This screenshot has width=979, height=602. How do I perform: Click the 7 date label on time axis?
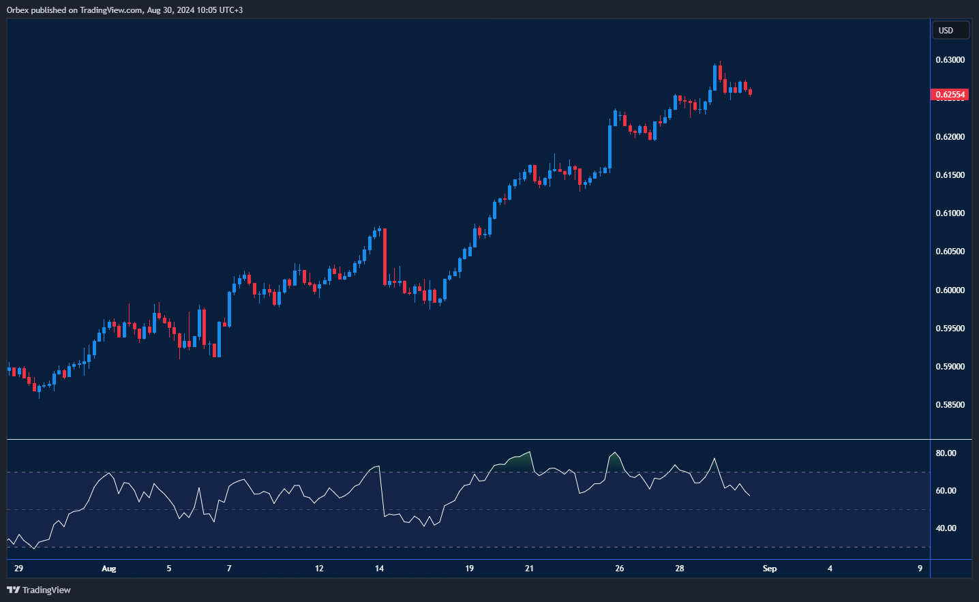point(229,569)
